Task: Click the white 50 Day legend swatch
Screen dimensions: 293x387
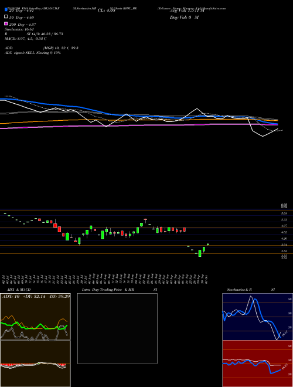Action: tap(6, 17)
